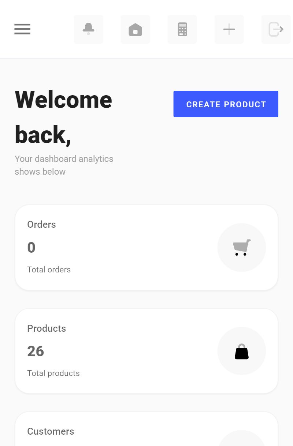Click the Total products caption
293x446 pixels.
tap(53, 373)
